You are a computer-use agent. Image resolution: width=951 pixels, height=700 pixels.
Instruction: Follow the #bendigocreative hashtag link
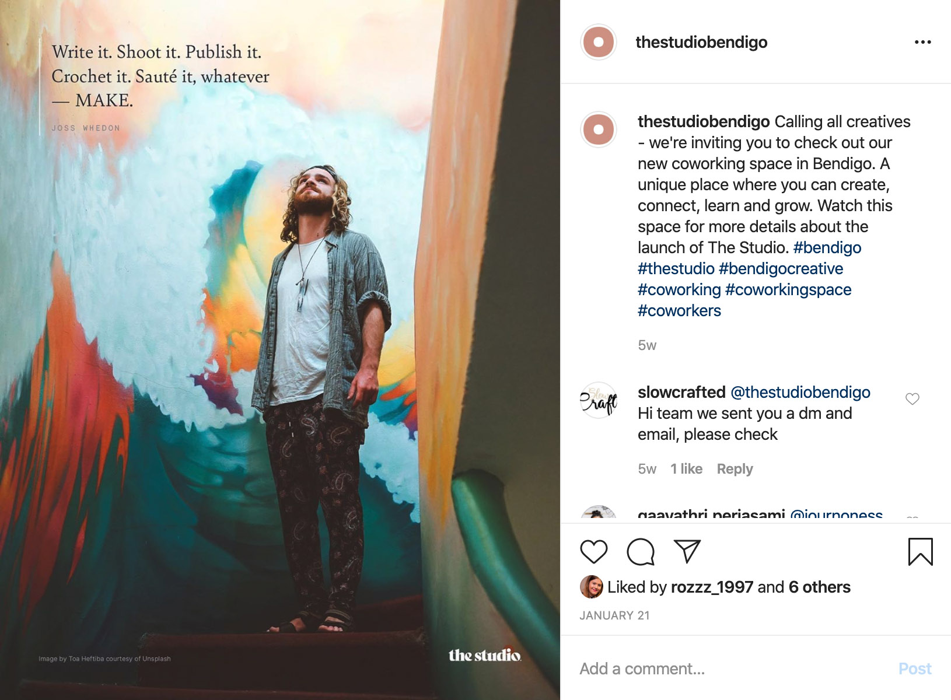point(781,268)
